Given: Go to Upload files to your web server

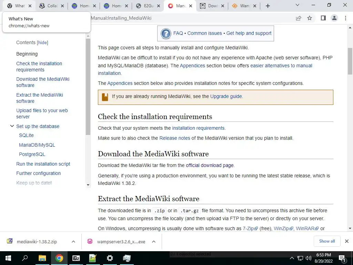Looking at the screenshot, I should pos(42,114).
